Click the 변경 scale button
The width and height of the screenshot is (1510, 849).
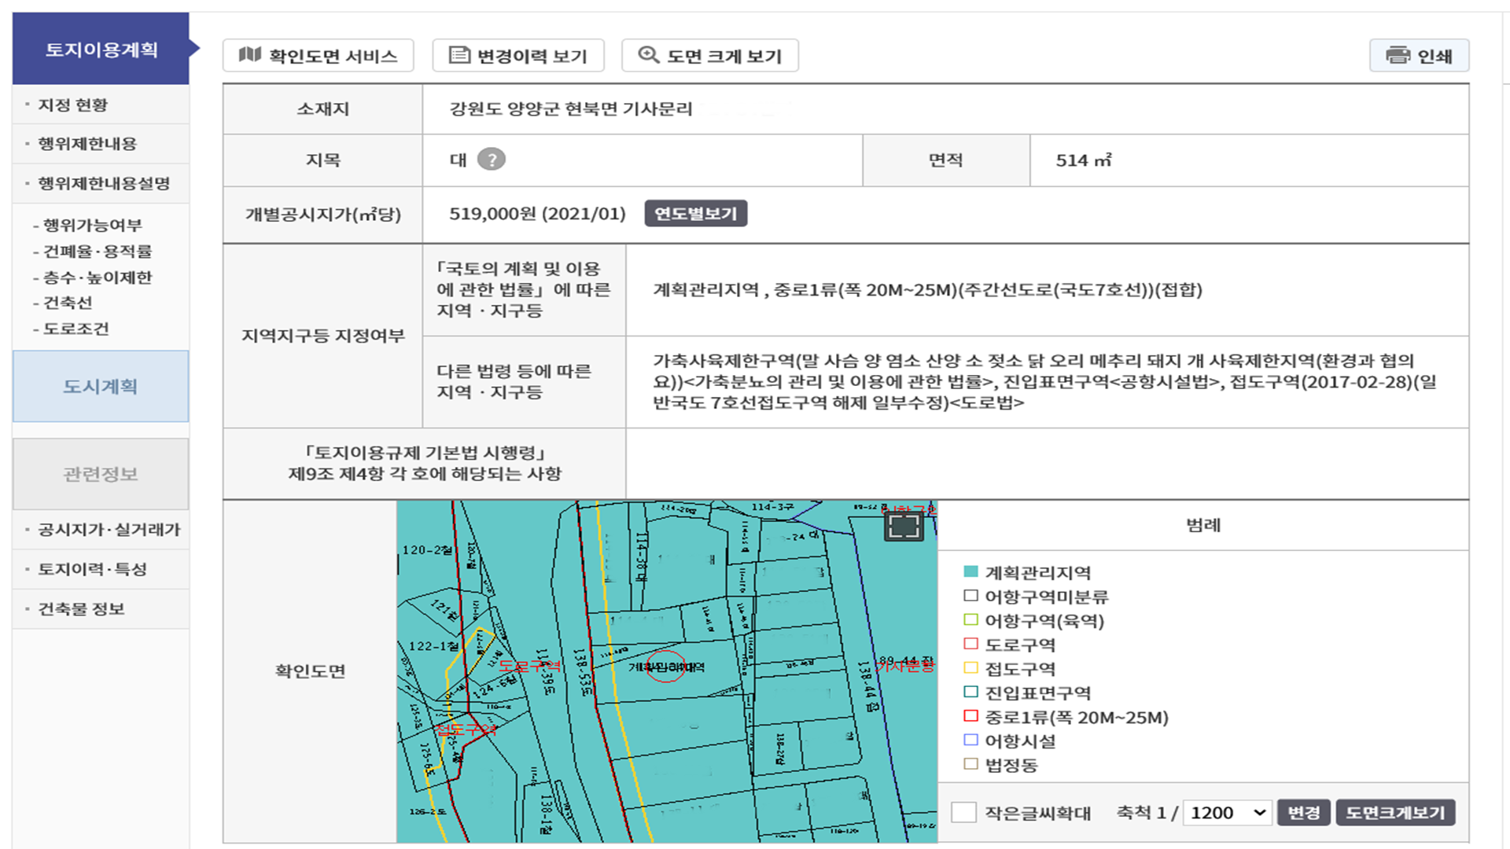pyautogui.click(x=1304, y=812)
